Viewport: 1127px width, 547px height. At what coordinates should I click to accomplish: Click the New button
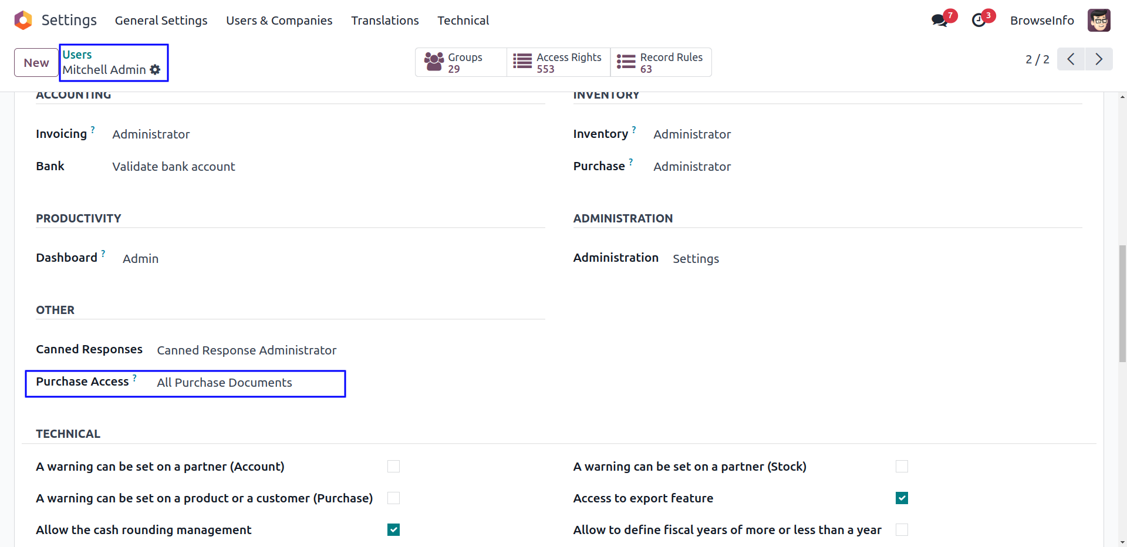click(36, 63)
